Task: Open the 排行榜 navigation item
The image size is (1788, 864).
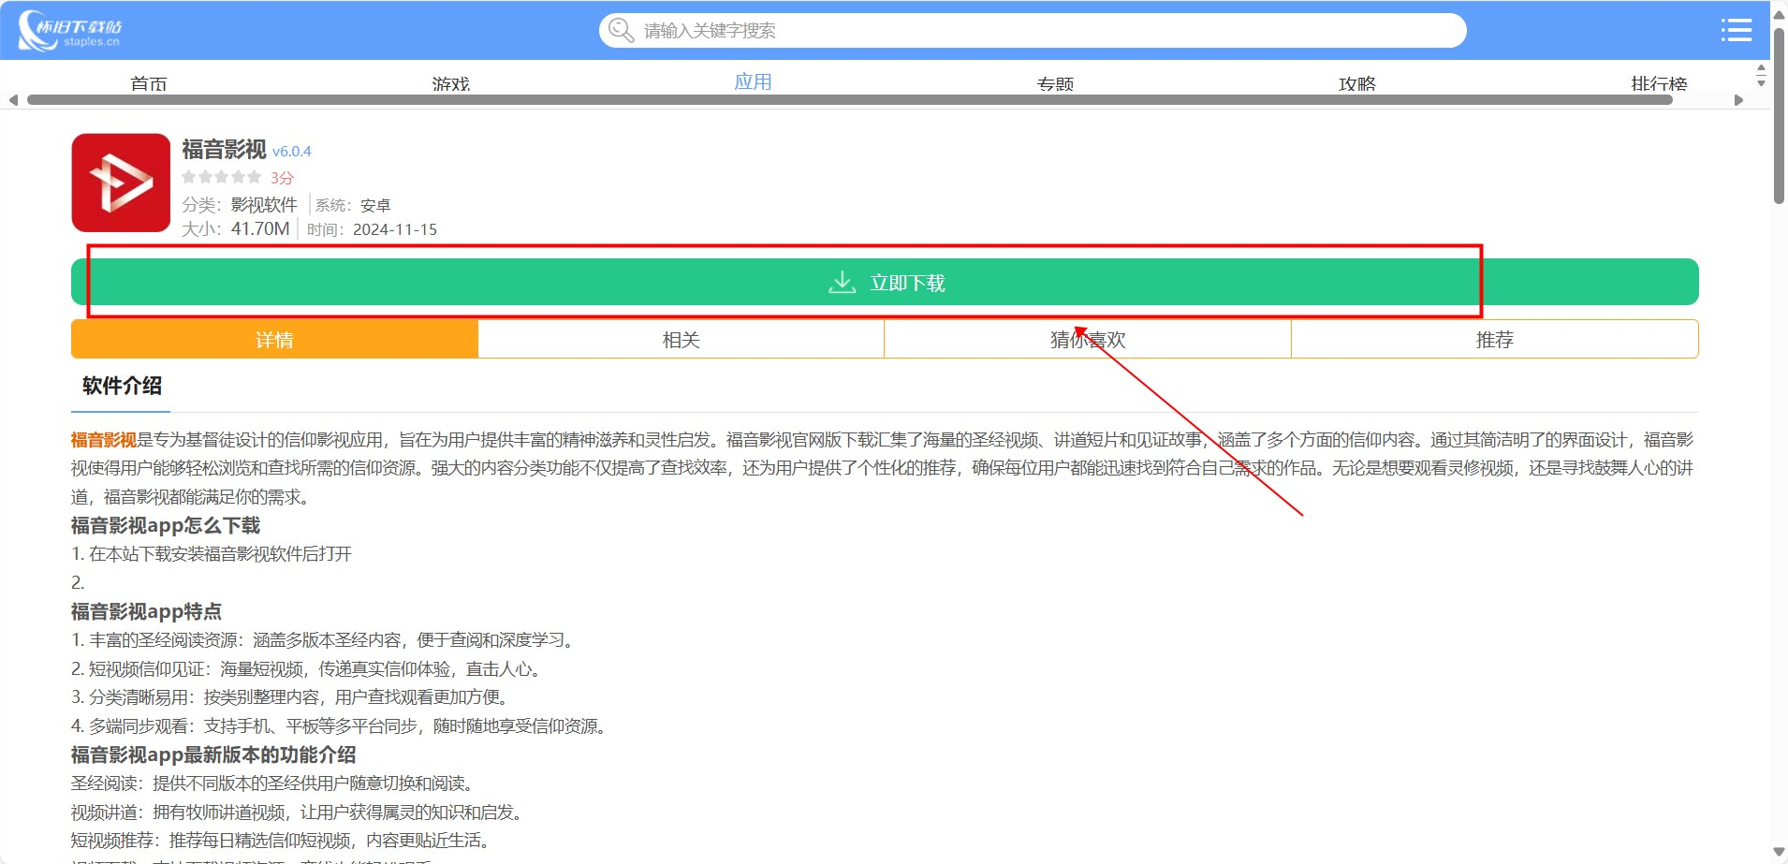Action: [1659, 83]
